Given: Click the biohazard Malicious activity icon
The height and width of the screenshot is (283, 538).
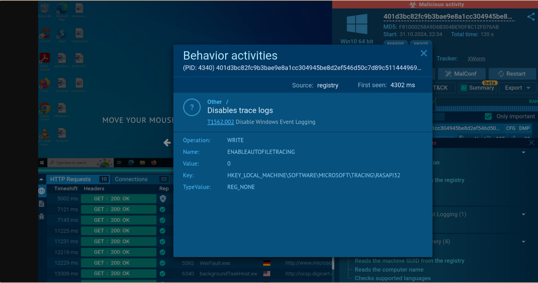Looking at the screenshot, I should 413,4.
